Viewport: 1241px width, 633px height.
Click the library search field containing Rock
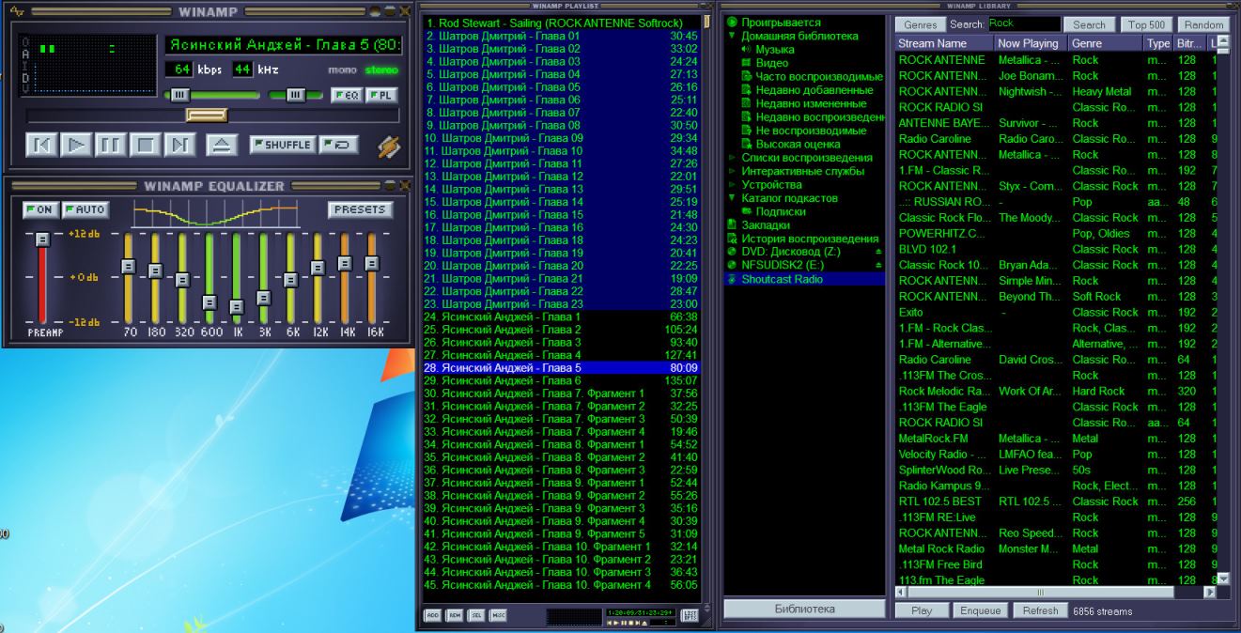pyautogui.click(x=1023, y=24)
